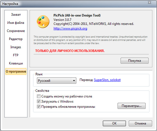
Task: Open the Images settings tab
Action: click(16, 47)
